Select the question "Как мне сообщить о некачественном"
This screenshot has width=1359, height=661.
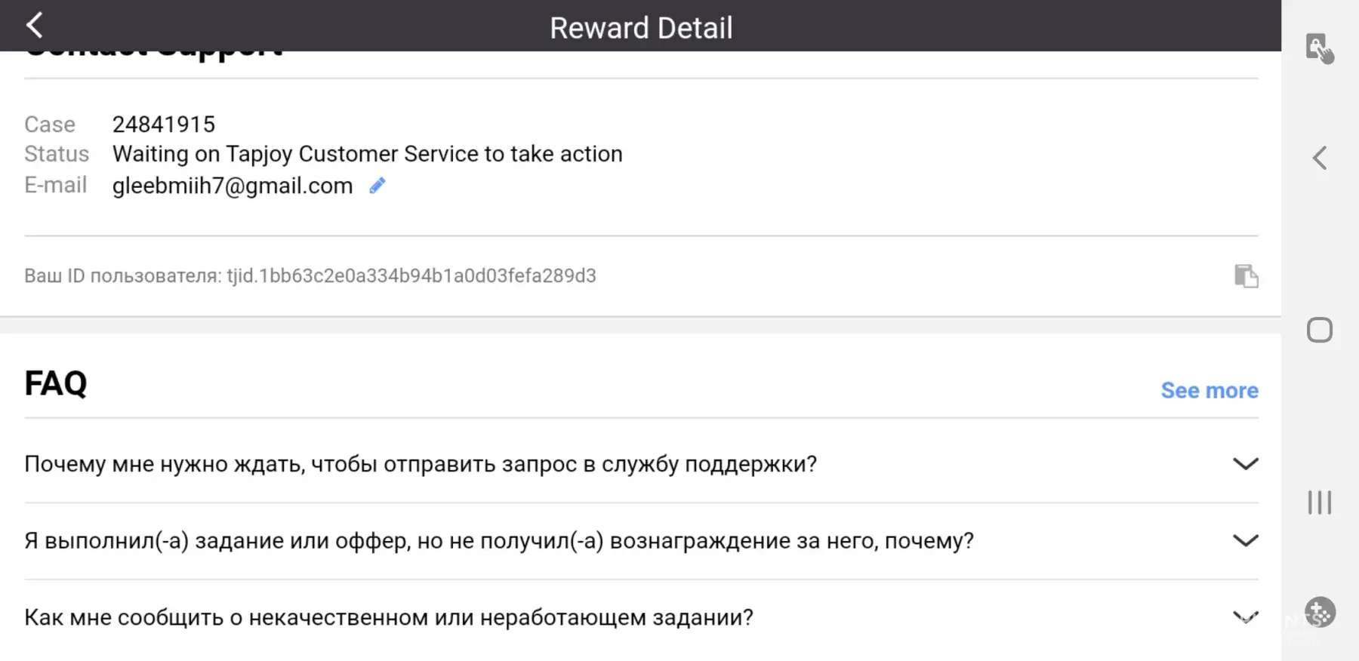(389, 618)
